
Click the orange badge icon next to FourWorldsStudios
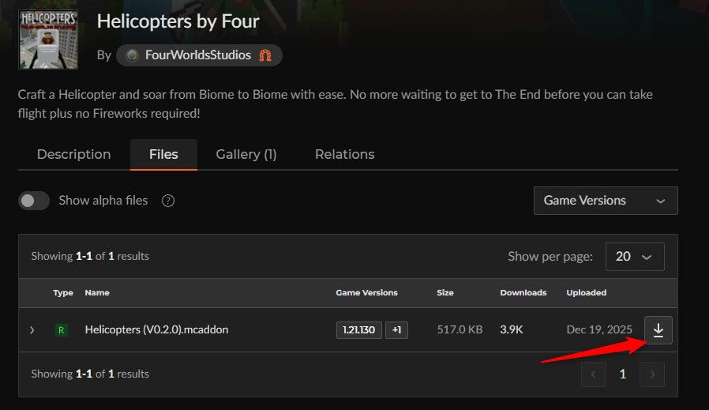[265, 55]
